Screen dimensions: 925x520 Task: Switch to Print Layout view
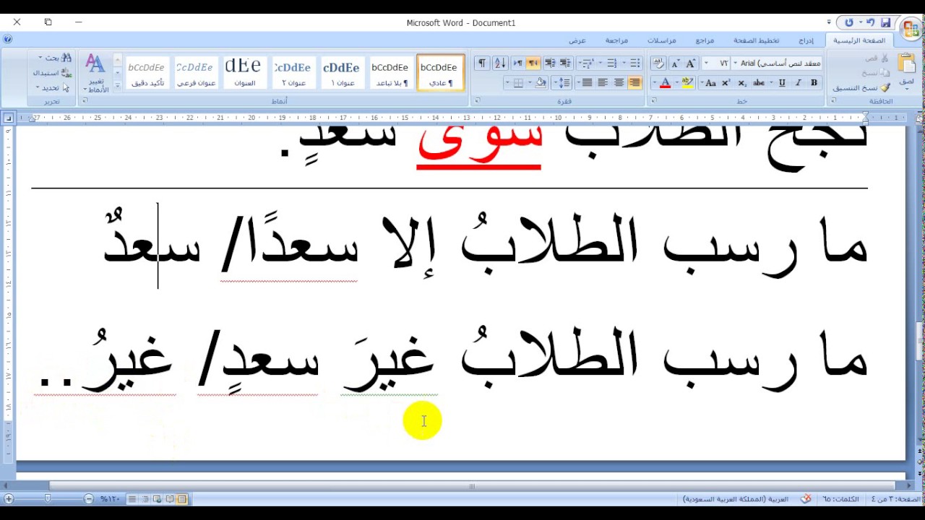[x=181, y=498]
